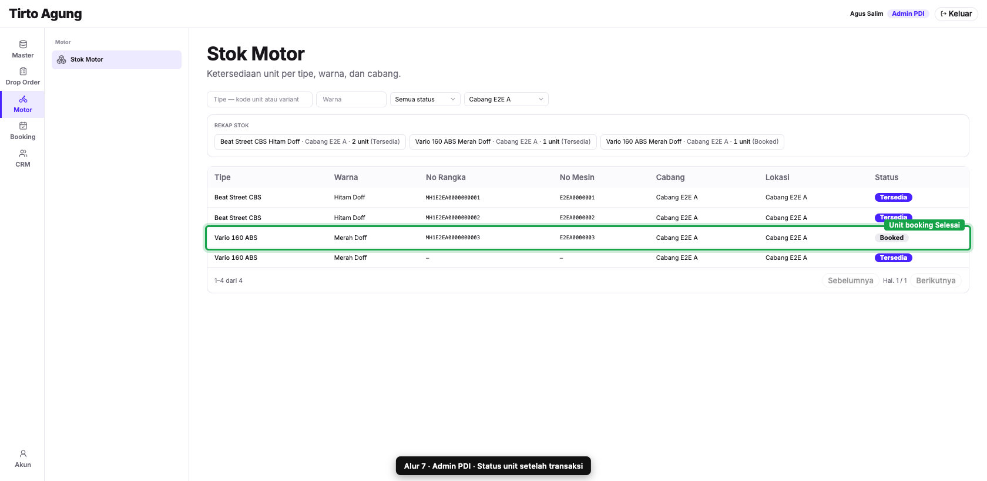The image size is (987, 481).
Task: Click the Berikutnya pagination button
Action: [936, 280]
